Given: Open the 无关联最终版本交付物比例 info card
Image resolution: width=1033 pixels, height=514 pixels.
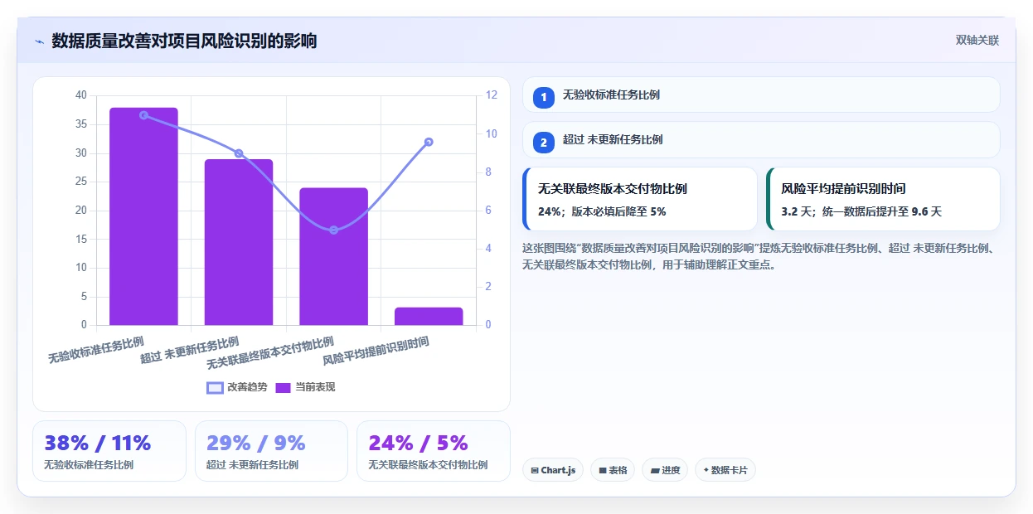Looking at the screenshot, I should pos(640,199).
